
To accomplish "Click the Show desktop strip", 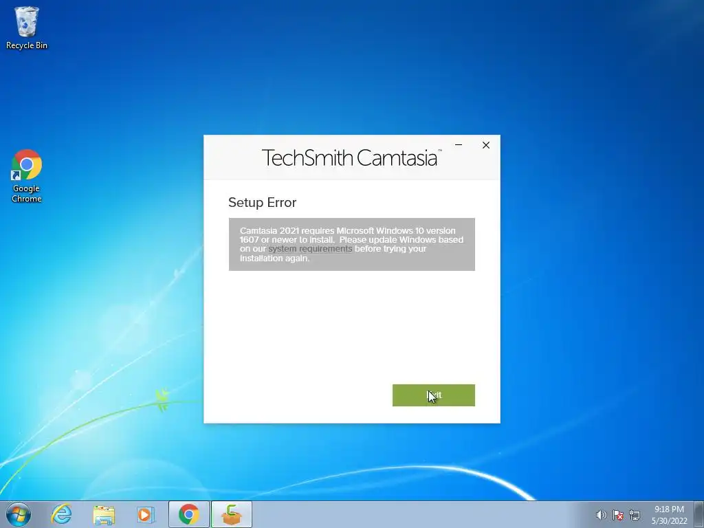I will (699, 514).
